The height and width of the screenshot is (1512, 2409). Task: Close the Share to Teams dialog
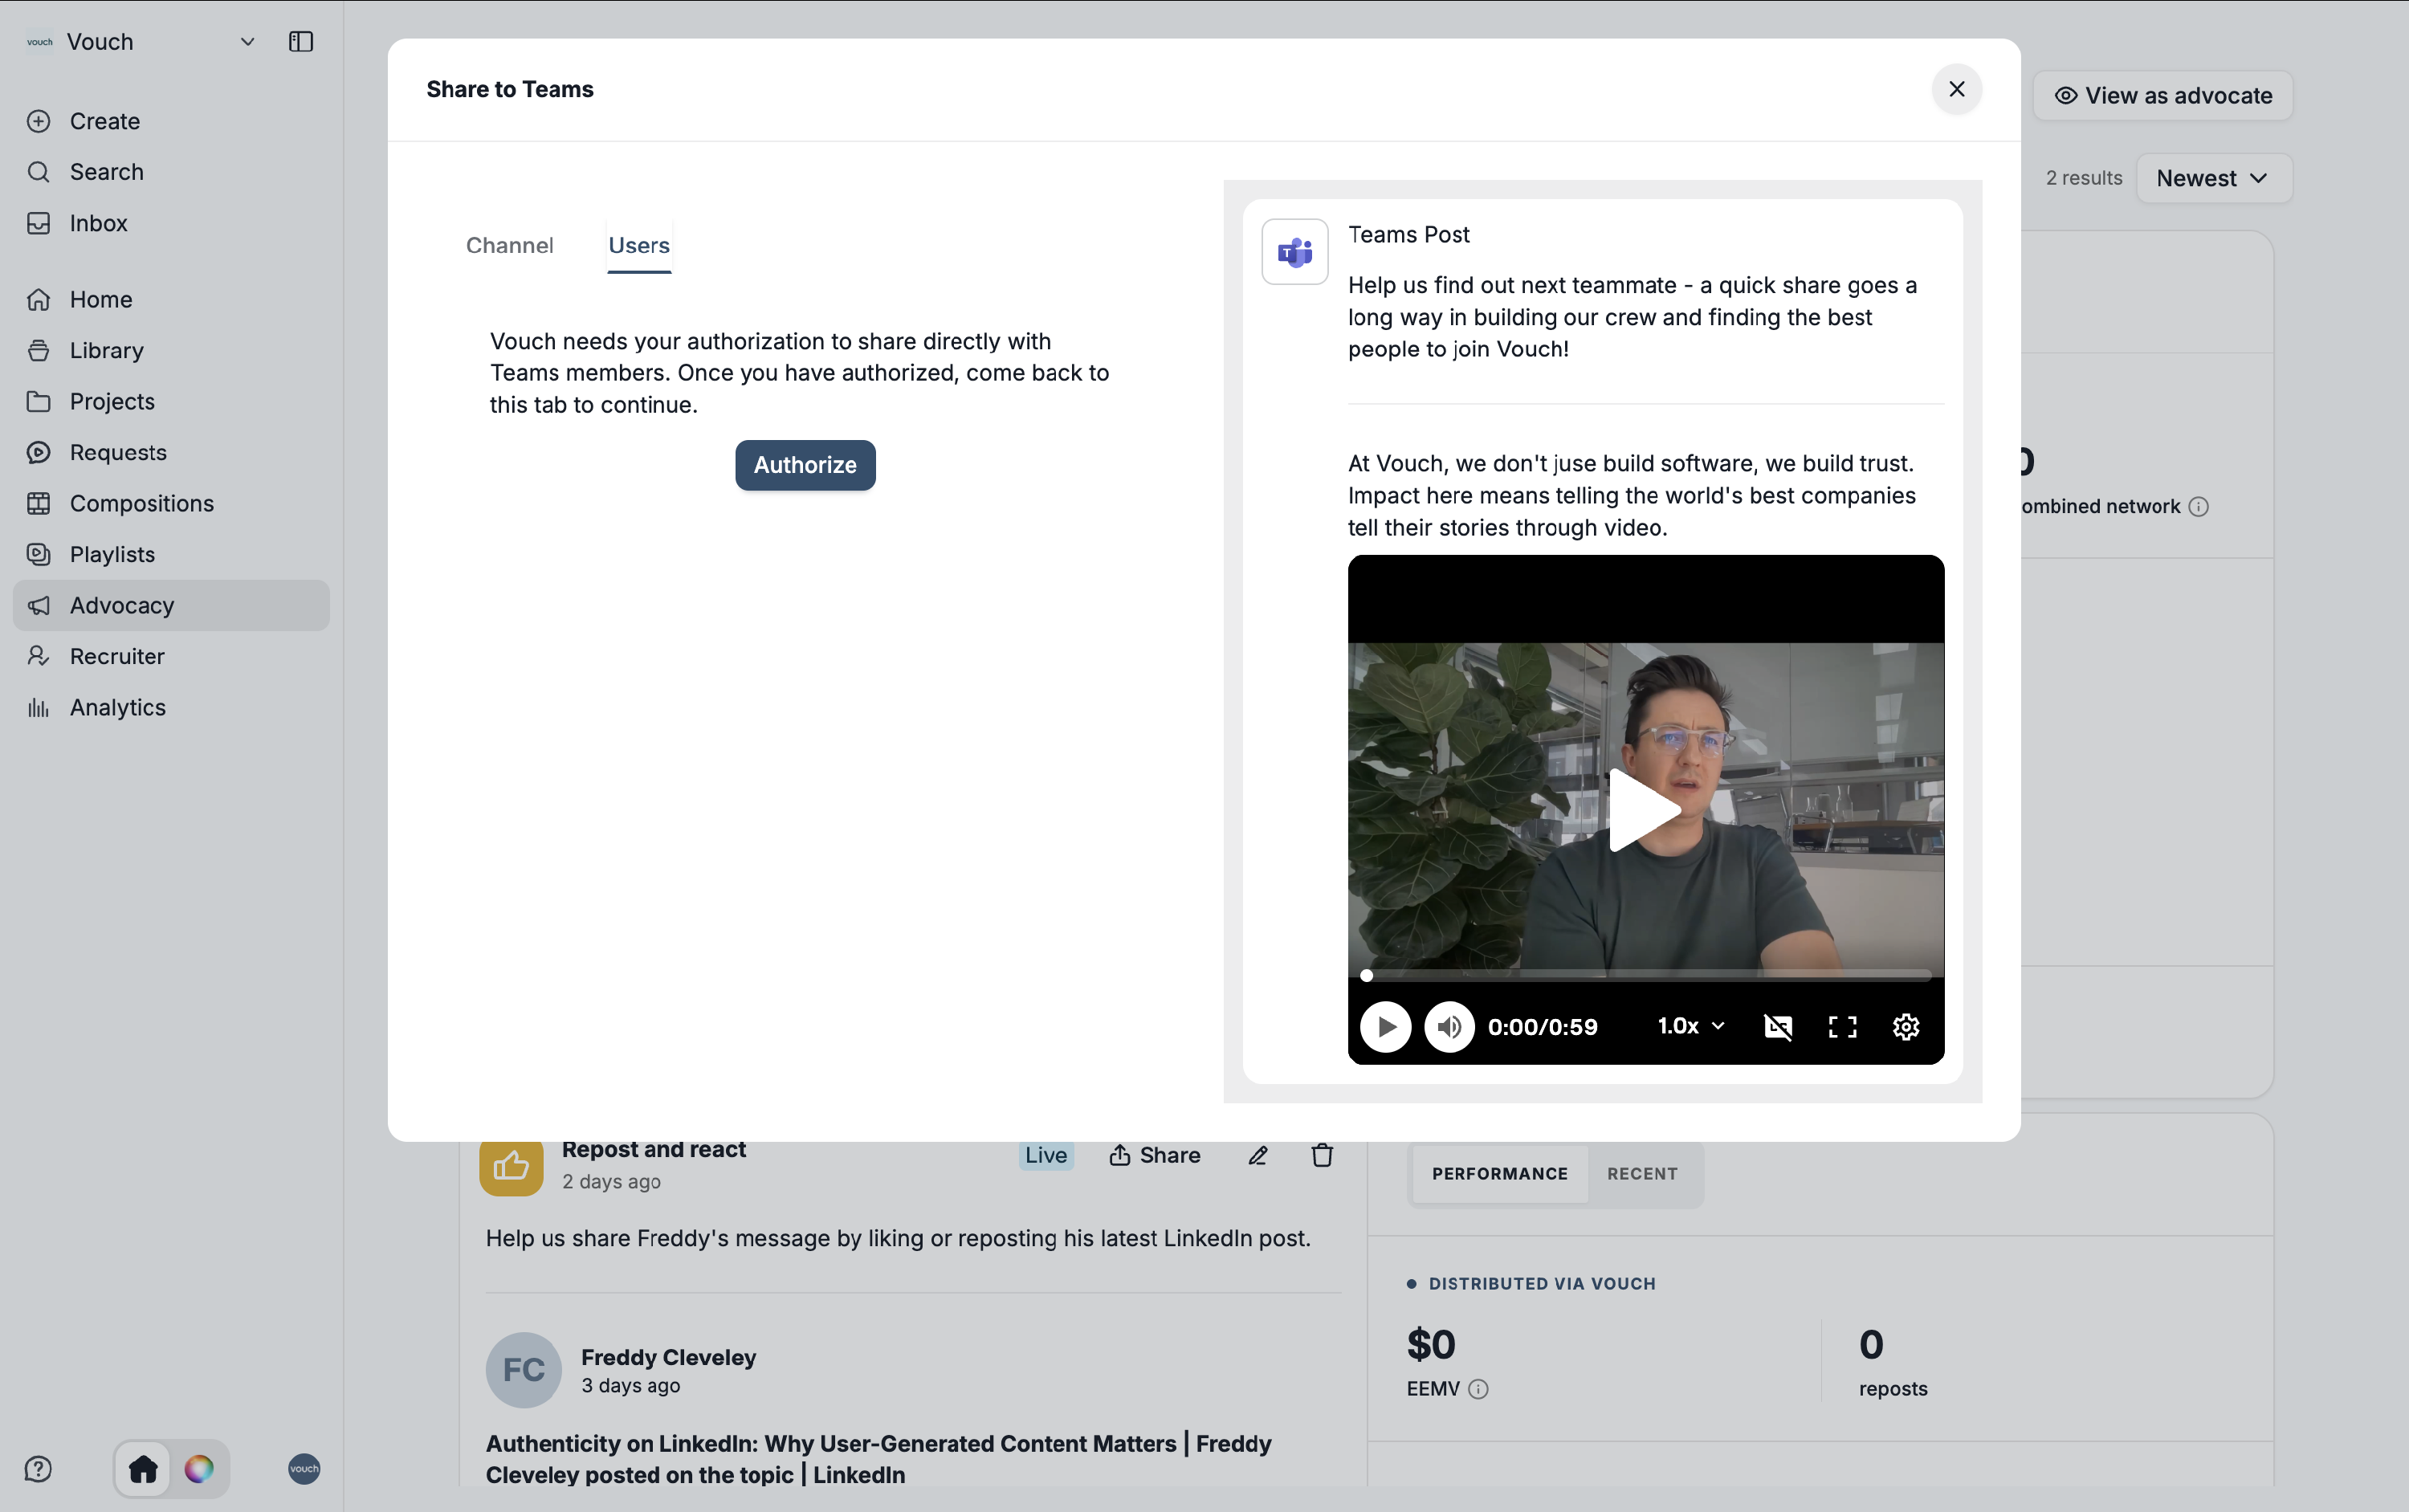(x=1957, y=89)
